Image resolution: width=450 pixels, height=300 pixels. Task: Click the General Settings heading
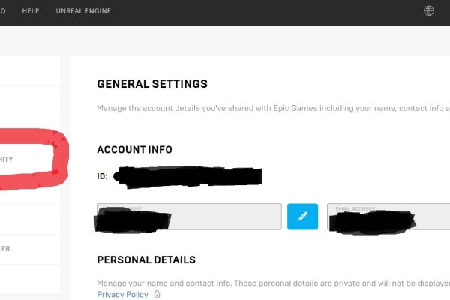[152, 84]
